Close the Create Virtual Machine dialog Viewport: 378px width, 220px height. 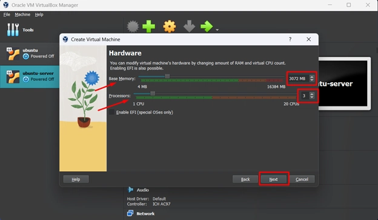pyautogui.click(x=308, y=39)
